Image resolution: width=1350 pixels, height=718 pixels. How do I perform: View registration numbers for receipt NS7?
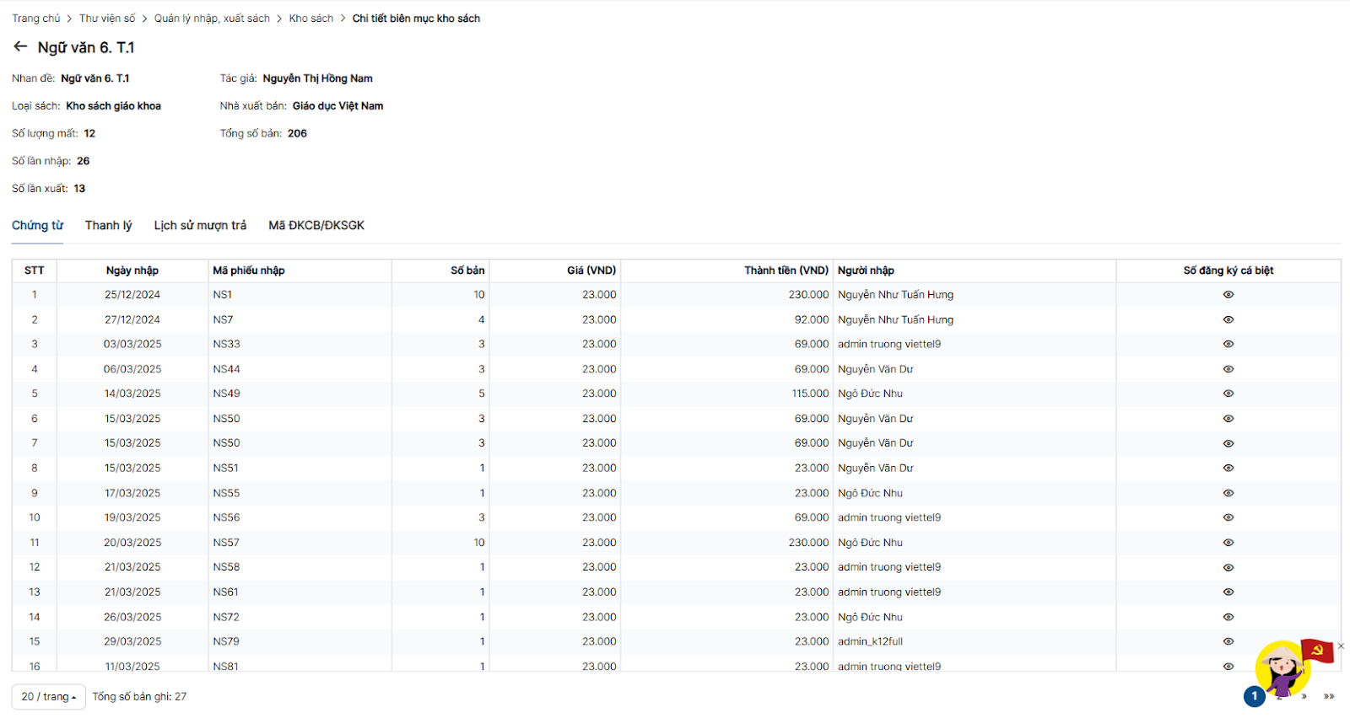point(1228,320)
